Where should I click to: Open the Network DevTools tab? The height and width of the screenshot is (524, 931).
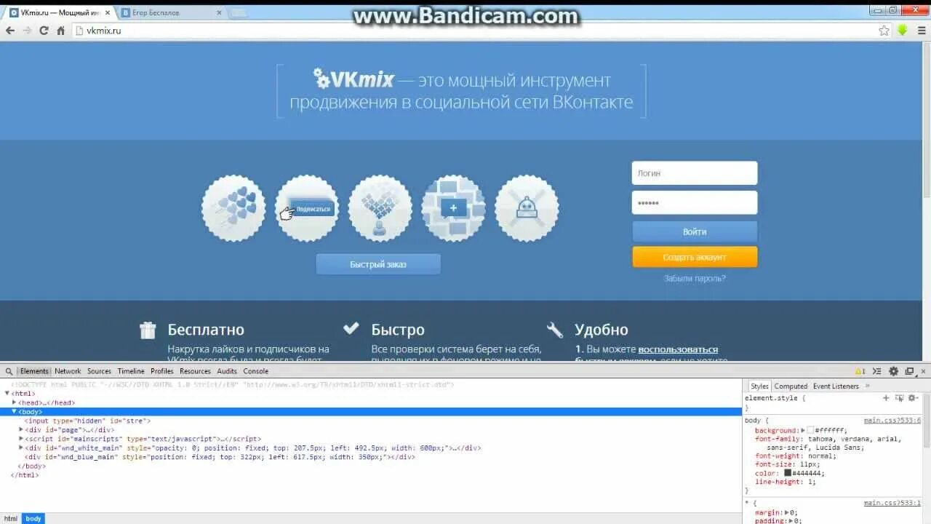(68, 371)
